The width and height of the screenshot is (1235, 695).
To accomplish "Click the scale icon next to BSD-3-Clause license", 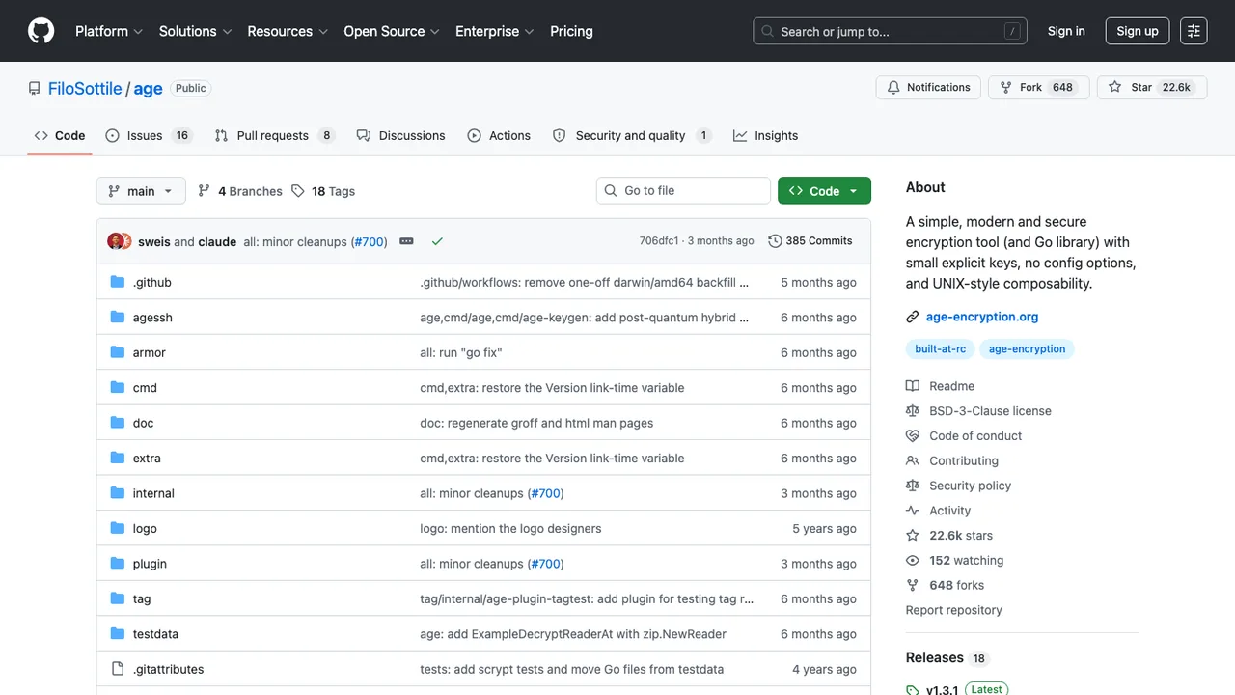I will (x=913, y=411).
